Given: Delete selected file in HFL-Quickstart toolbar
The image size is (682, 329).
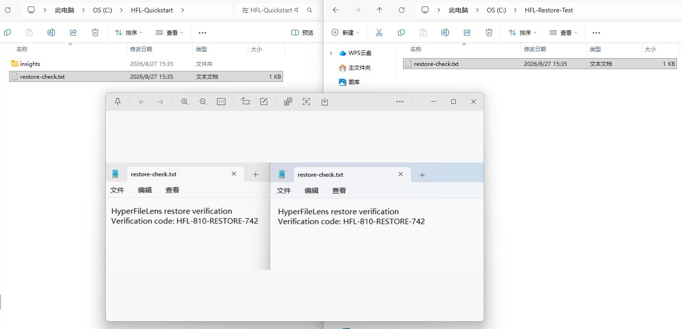Looking at the screenshot, I should click(x=95, y=32).
